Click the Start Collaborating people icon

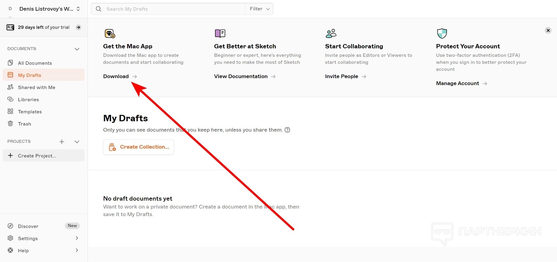(x=331, y=33)
